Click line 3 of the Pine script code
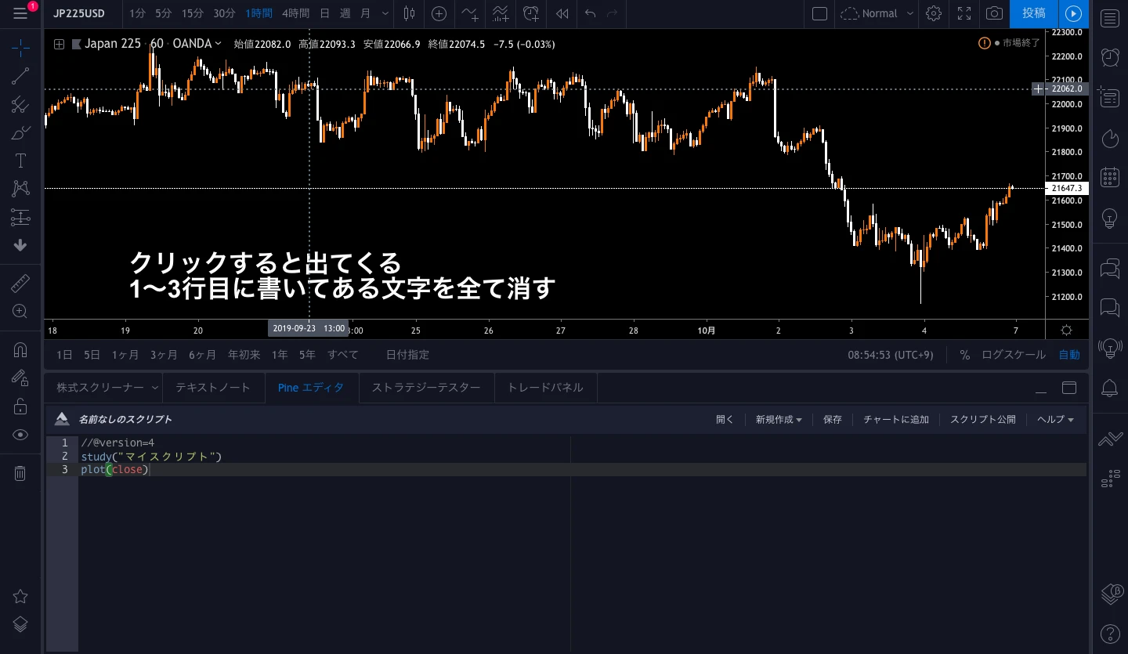The width and height of the screenshot is (1128, 654). 114,469
